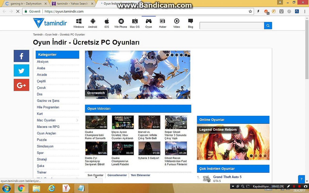309x193 pixels.
Task: Click the site search input field
Action: coord(232,25)
